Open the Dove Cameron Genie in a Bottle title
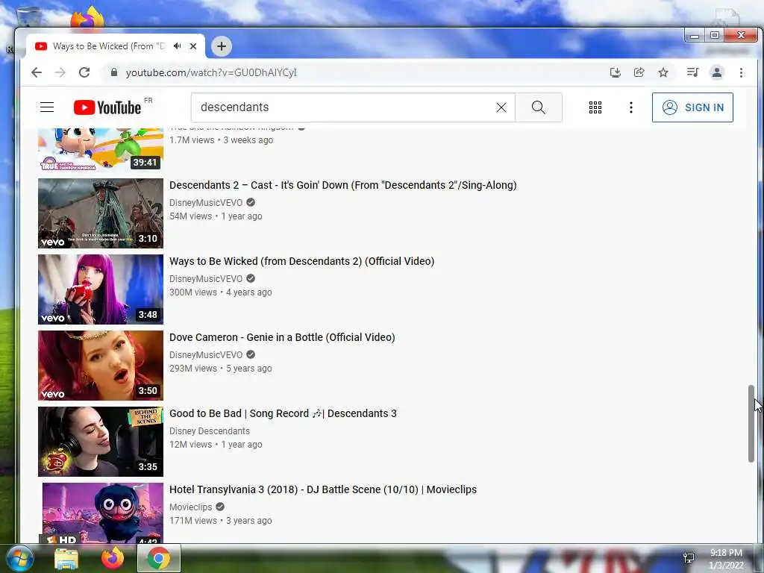 pos(282,337)
